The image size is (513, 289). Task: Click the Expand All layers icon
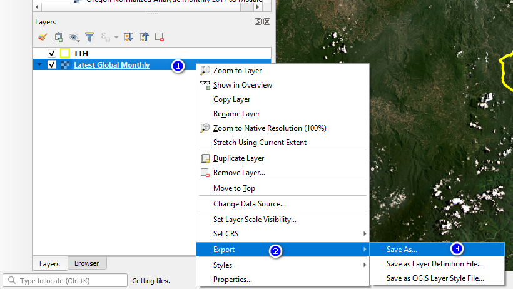[128, 37]
